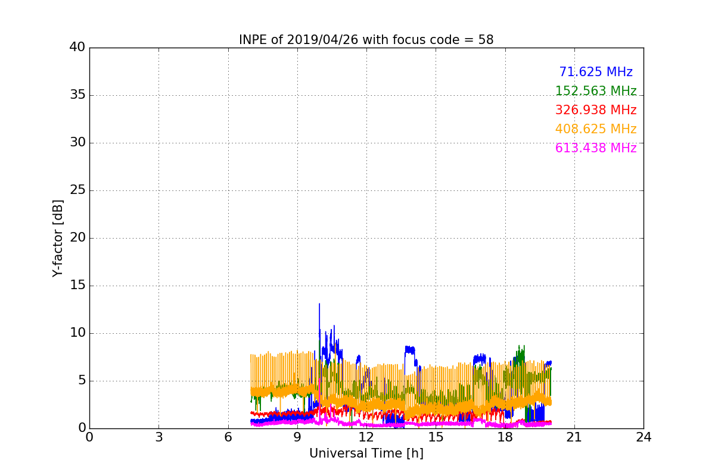Viewport: 715px width, 476px height.
Task: Click the x-axis tick label 12
Action: click(366, 437)
